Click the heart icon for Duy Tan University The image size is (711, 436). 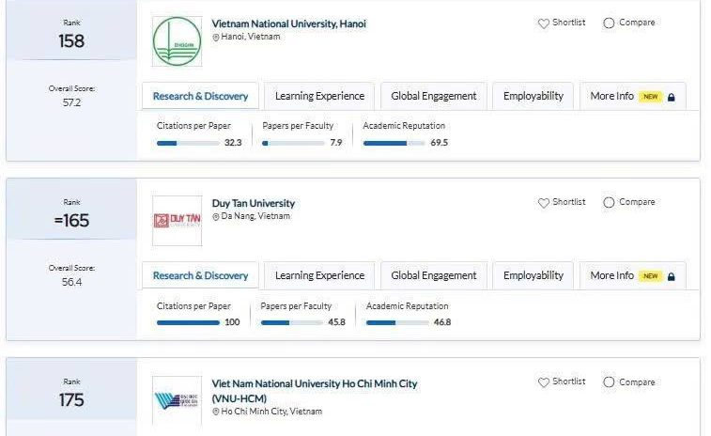tap(543, 203)
